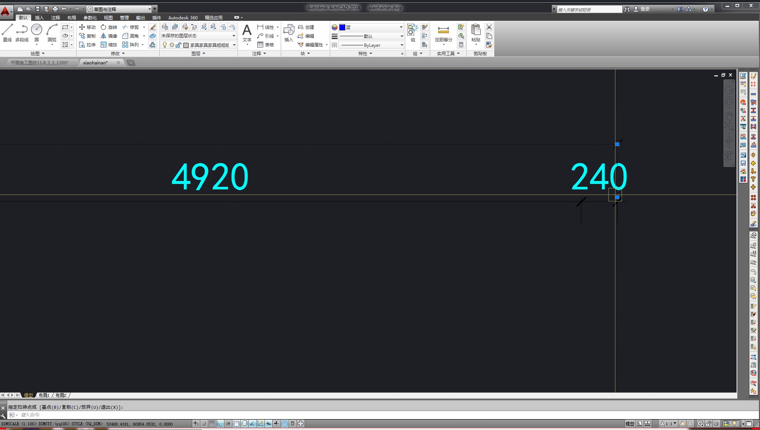Select the 多段线 (Polyline) tool

(x=22, y=33)
